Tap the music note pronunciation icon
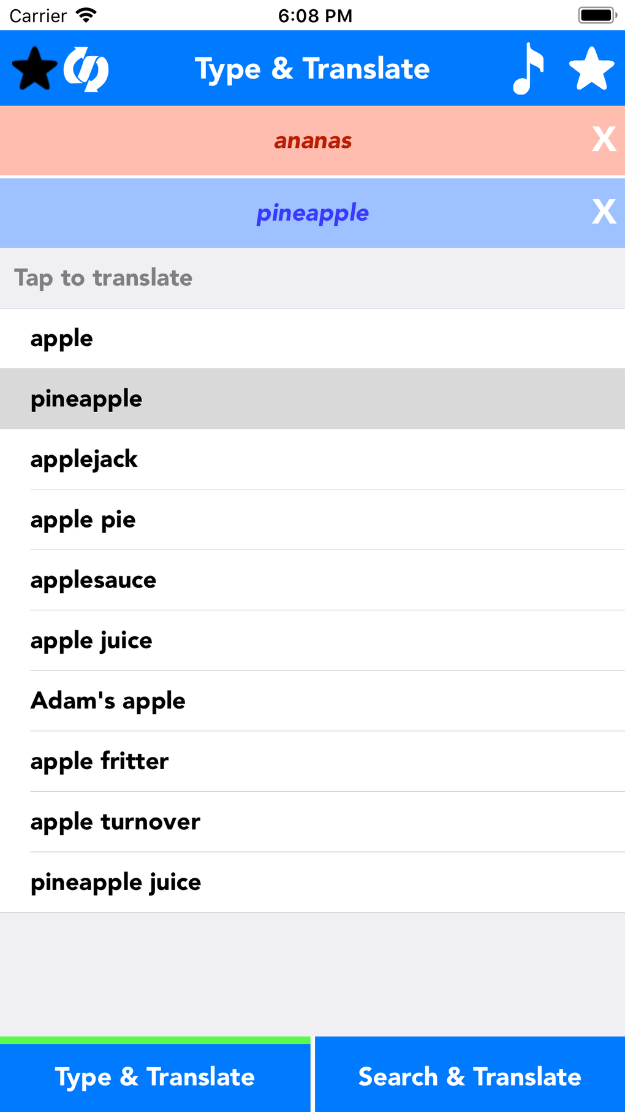This screenshot has width=625, height=1112. (x=529, y=68)
